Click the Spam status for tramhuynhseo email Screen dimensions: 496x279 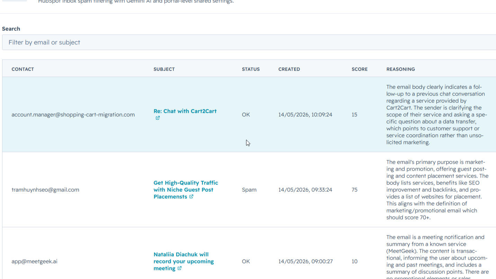coord(249,190)
